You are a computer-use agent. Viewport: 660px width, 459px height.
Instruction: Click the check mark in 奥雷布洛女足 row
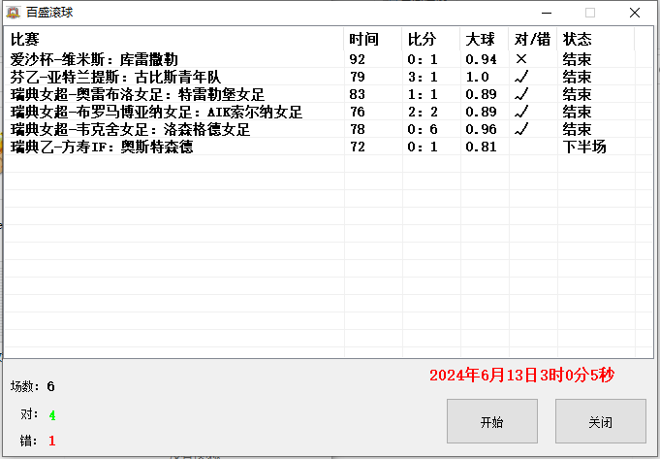tap(521, 94)
